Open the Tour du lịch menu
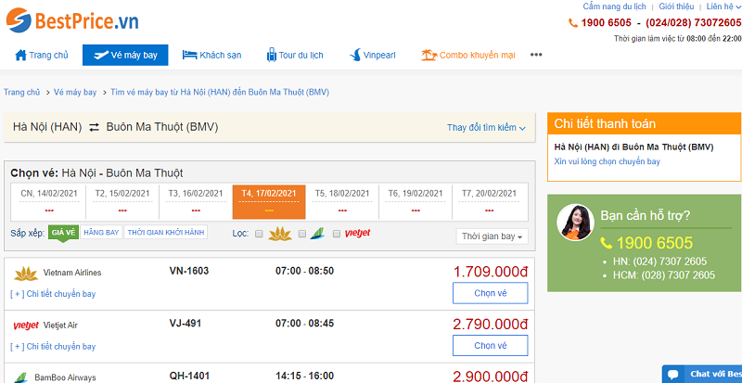This screenshot has height=383, width=742. 295,55
